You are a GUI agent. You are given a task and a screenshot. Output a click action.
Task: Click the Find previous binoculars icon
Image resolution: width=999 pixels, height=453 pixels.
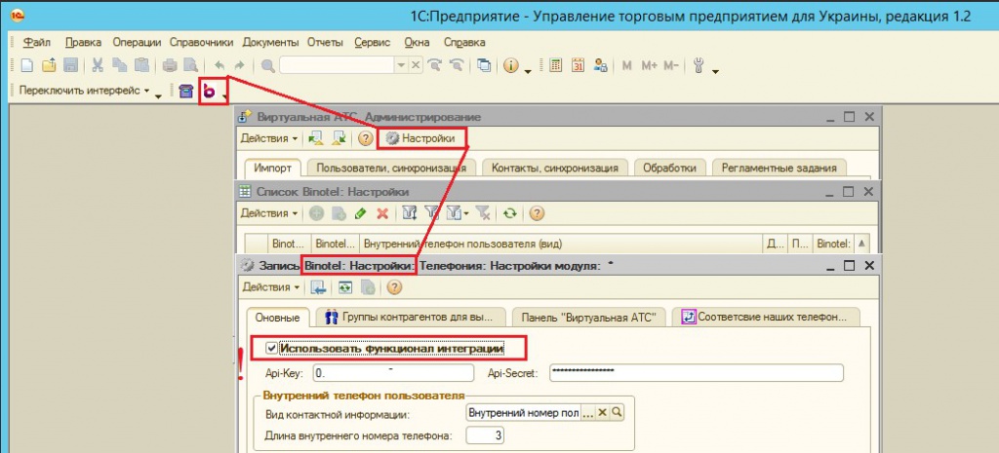click(x=457, y=65)
